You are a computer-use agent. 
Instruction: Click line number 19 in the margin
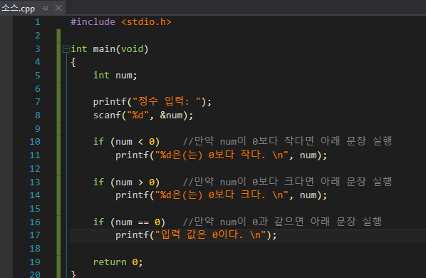pos(35,262)
